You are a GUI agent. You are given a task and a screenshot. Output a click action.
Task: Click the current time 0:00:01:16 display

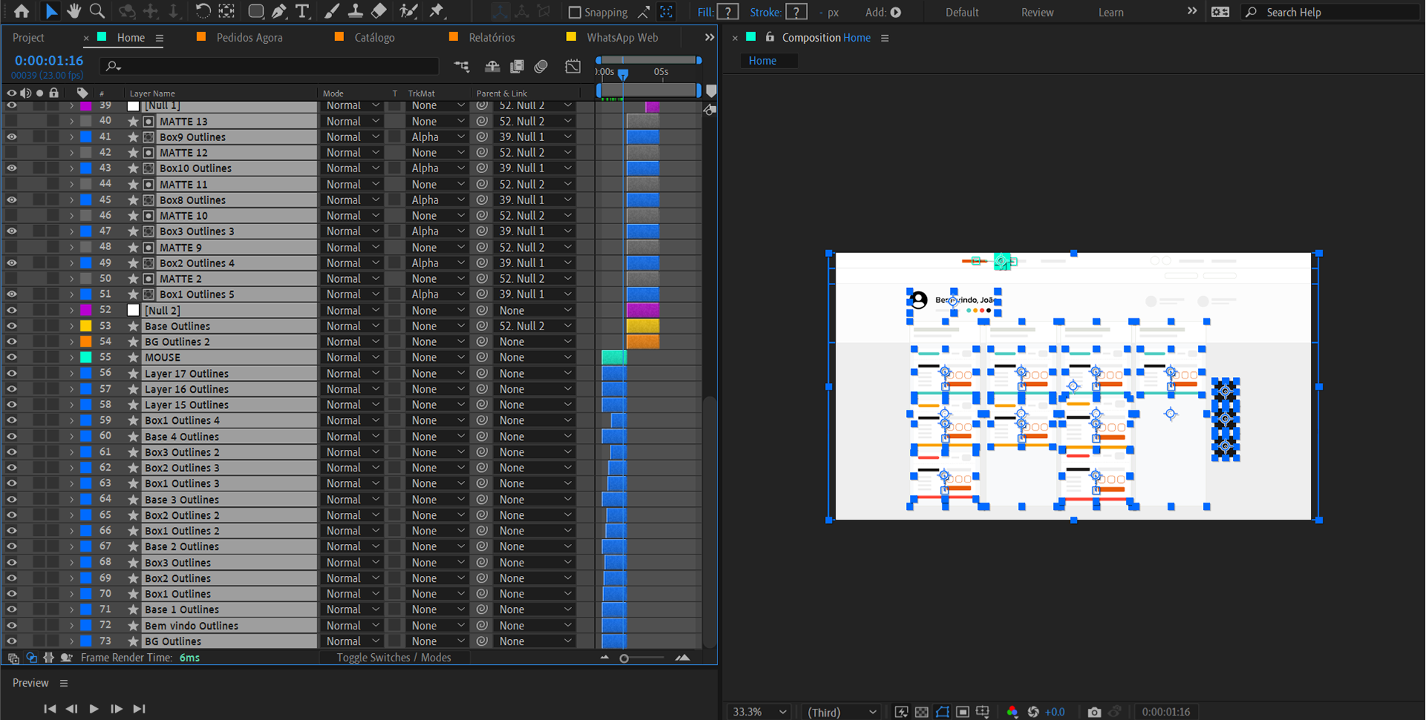click(x=49, y=60)
